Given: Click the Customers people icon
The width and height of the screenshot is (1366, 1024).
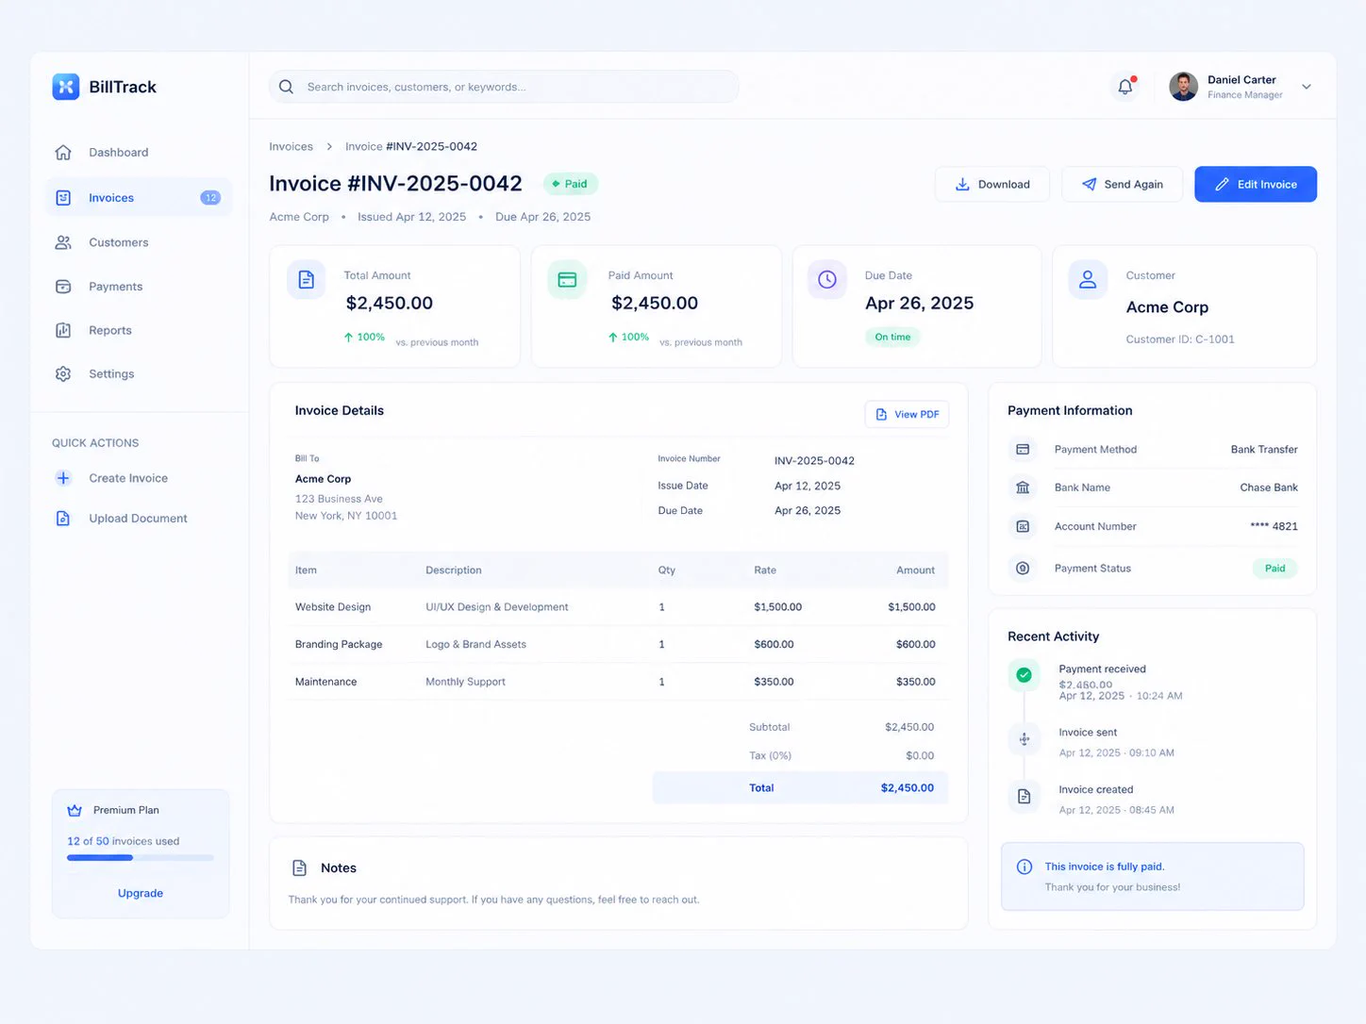Looking at the screenshot, I should tap(63, 242).
